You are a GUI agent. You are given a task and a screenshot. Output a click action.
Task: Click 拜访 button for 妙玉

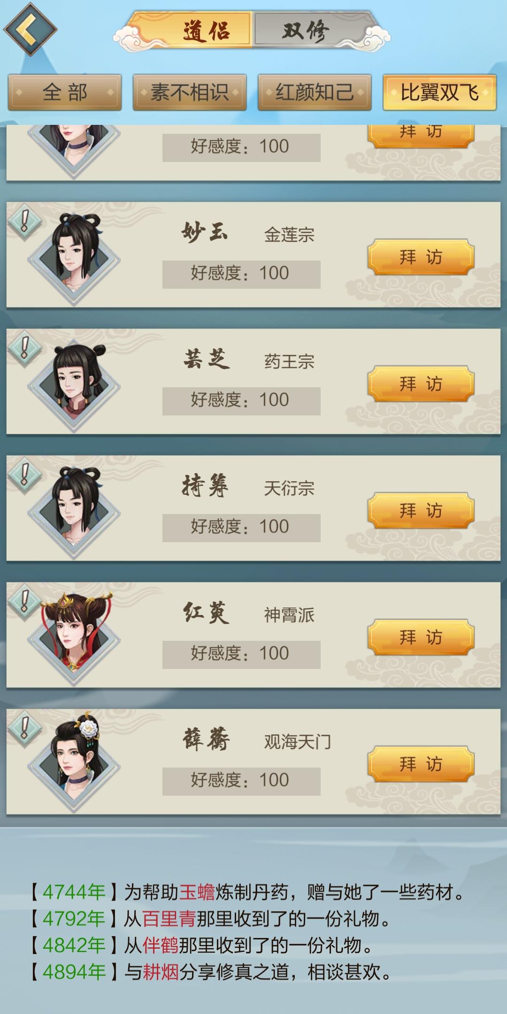pyautogui.click(x=421, y=257)
